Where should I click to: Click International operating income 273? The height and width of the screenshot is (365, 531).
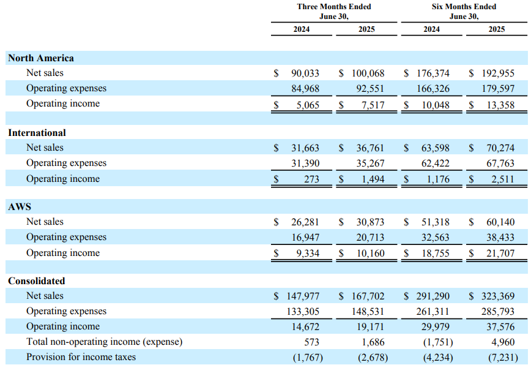tap(311, 179)
